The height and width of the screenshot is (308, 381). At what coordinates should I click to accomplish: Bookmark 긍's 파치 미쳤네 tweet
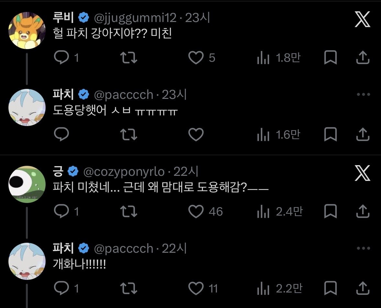[331, 211]
